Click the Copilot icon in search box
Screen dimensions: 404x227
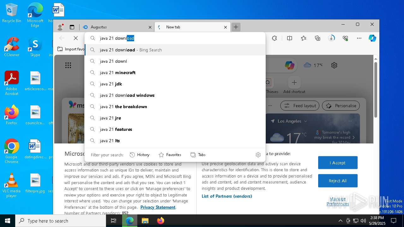point(289,65)
